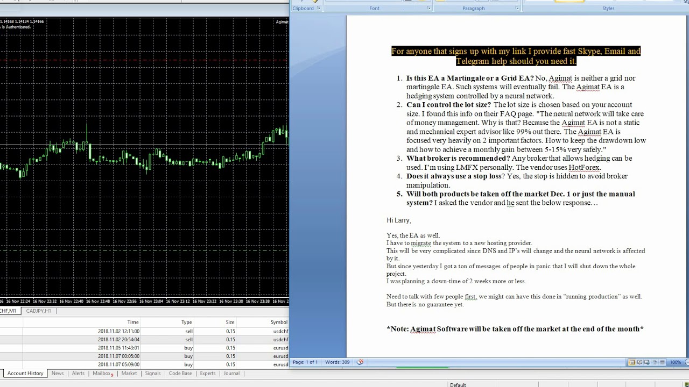
Task: Switch to Print Layout view icon
Action: click(x=632, y=362)
